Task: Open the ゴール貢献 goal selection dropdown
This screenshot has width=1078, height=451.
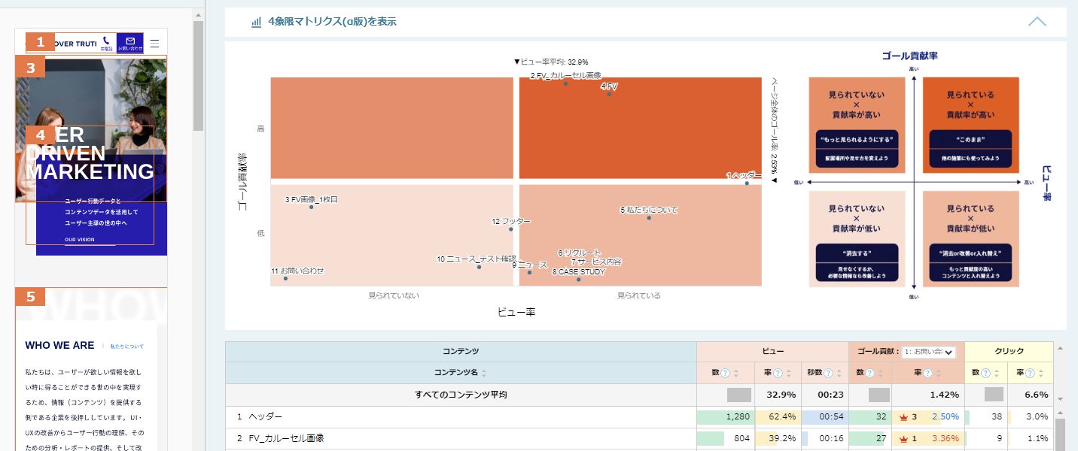Action: tap(929, 352)
